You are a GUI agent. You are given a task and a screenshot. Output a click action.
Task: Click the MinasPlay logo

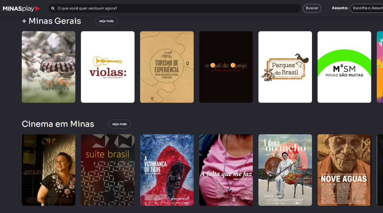[21, 9]
